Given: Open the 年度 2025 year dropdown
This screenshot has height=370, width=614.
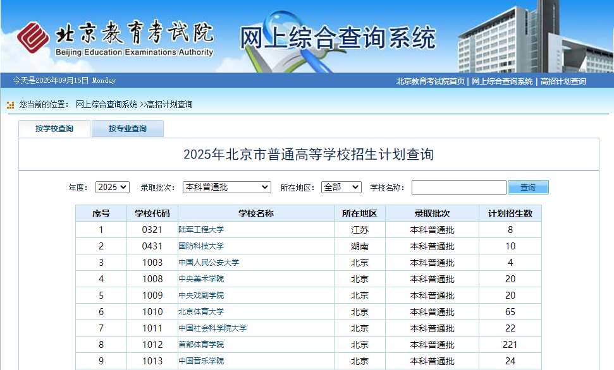Looking at the screenshot, I should [x=113, y=188].
